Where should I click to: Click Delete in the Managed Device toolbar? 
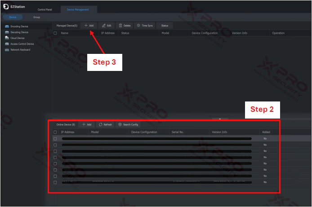click(x=125, y=26)
